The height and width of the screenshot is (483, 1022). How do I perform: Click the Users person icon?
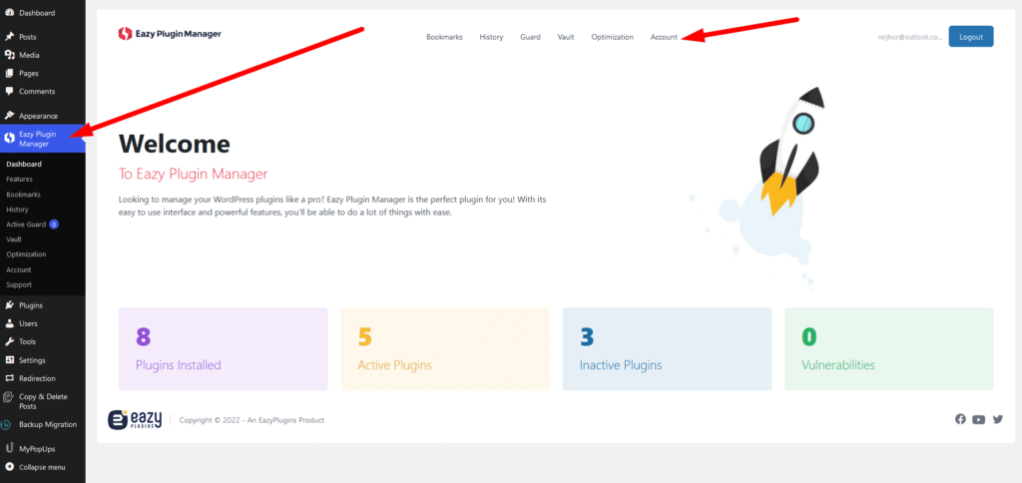[x=9, y=323]
